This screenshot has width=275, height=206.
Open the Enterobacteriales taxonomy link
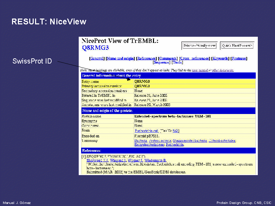[222, 141]
